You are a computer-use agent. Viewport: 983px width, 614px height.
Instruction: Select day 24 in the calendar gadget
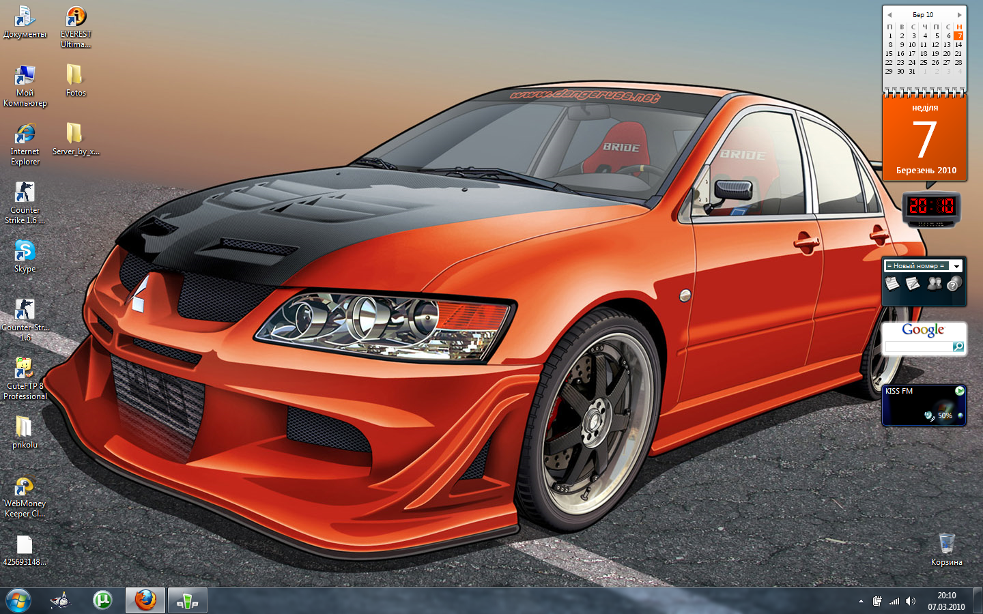tap(912, 62)
